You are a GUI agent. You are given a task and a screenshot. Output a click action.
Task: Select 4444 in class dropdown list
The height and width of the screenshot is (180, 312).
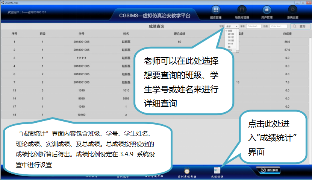(x=230, y=44)
